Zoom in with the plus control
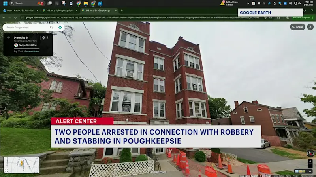Screen dimensions: 316x177 pyautogui.click(x=310, y=161)
